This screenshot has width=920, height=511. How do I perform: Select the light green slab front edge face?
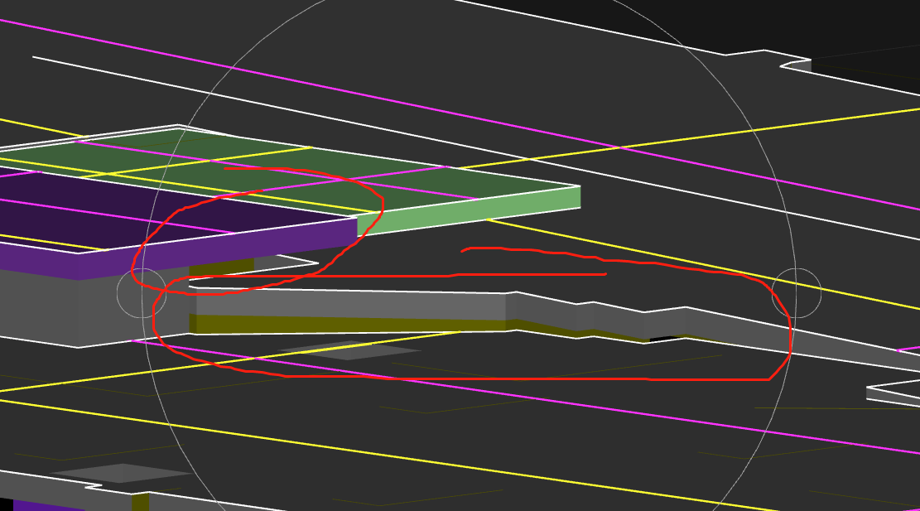tap(470, 211)
